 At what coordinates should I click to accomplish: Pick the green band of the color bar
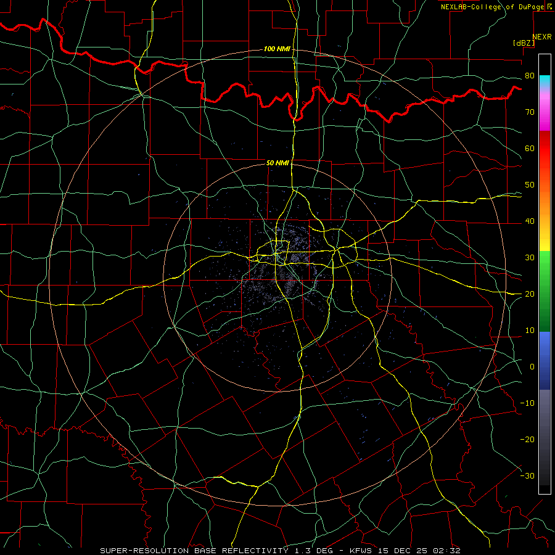pyautogui.click(x=545, y=291)
